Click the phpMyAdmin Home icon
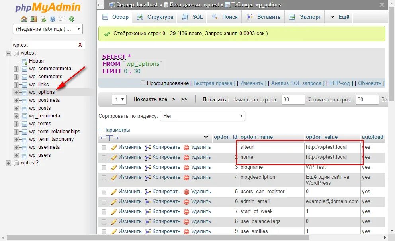The width and height of the screenshot is (395, 241). (x=23, y=18)
